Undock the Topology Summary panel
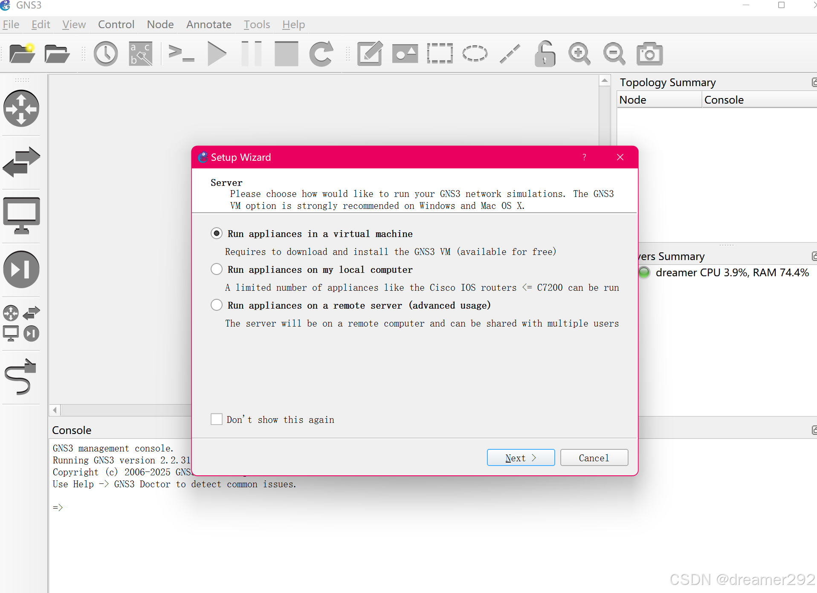This screenshot has width=817, height=593. point(814,82)
